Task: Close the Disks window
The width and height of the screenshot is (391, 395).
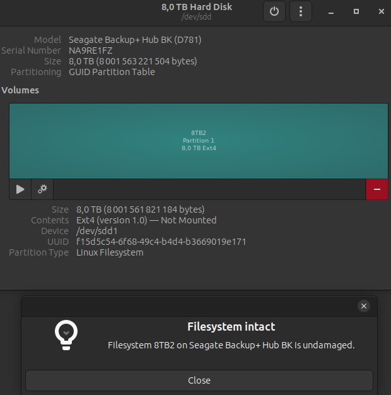Action: click(x=381, y=11)
